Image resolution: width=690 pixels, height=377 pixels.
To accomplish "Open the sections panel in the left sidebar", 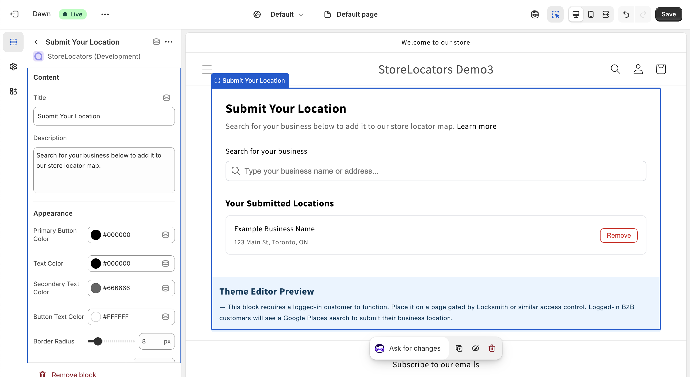I will pos(13,42).
